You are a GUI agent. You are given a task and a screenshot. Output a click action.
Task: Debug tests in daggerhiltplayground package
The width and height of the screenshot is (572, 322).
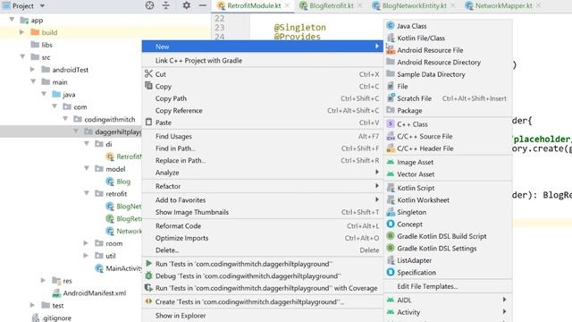(x=262, y=276)
